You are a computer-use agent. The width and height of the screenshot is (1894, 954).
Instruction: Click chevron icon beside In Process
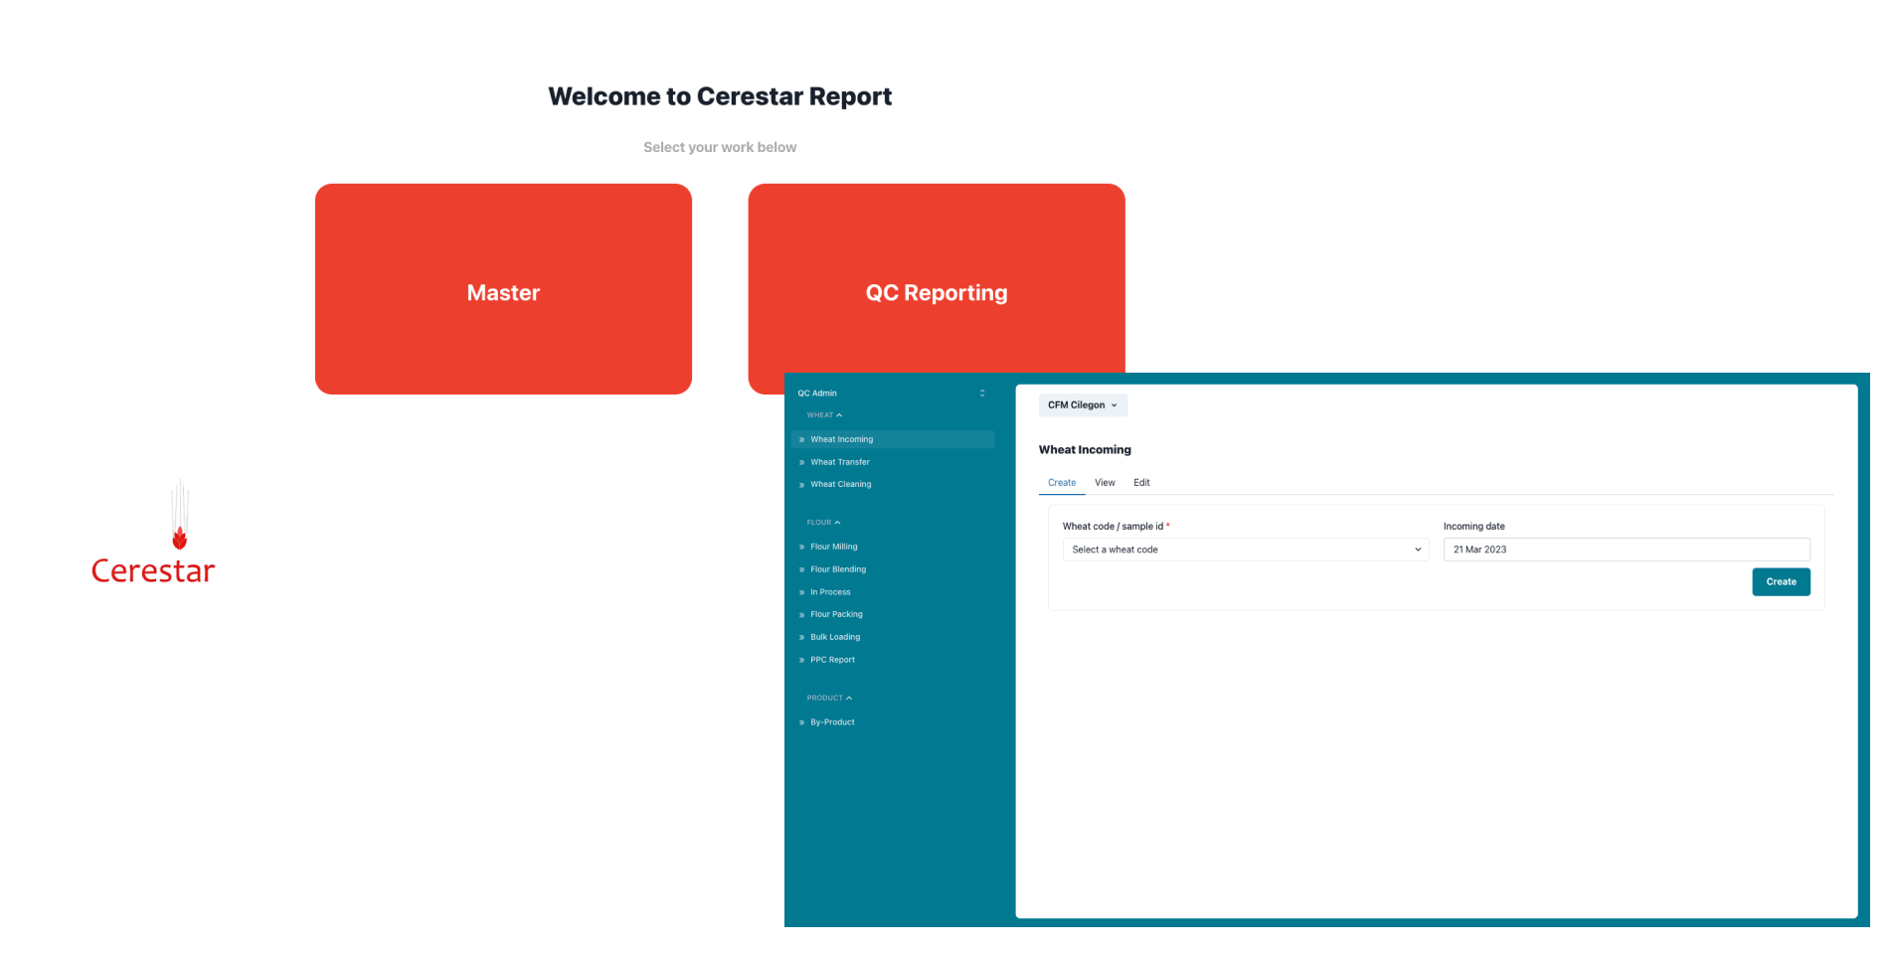[801, 592]
